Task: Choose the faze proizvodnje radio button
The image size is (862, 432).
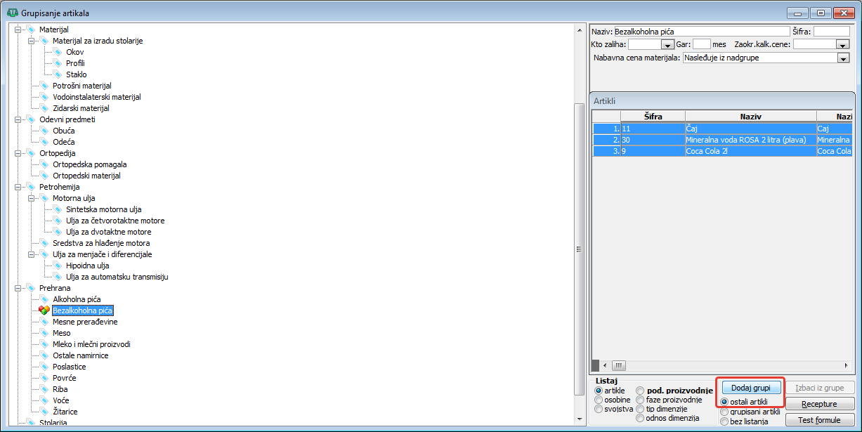Action: click(x=640, y=400)
